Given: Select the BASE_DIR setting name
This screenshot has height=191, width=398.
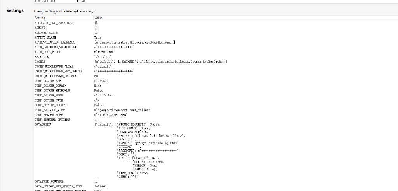Looking at the screenshot, I should [42, 57].
